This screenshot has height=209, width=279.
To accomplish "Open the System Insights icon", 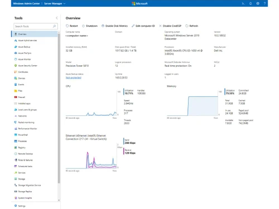I will pos(16,198).
